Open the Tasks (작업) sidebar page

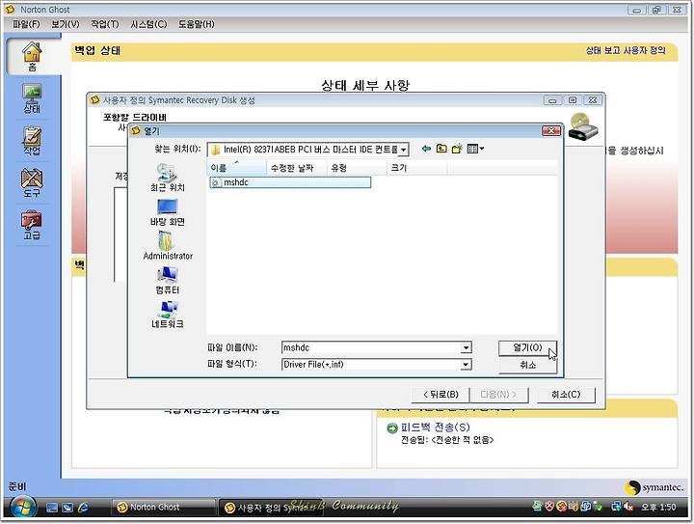tap(32, 141)
